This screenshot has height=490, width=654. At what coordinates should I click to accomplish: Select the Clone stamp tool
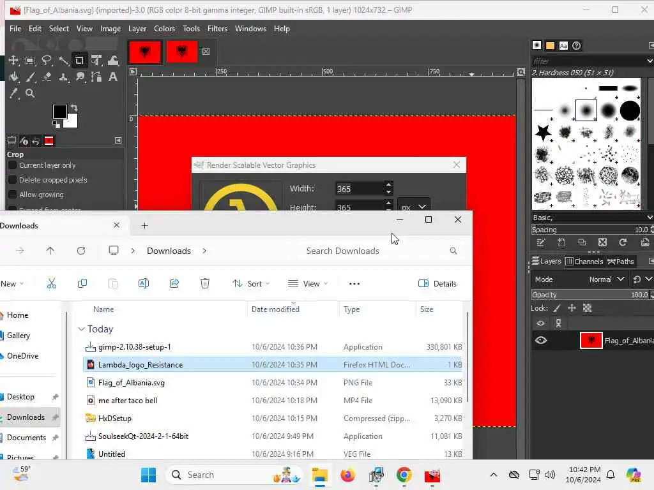pyautogui.click(x=63, y=77)
